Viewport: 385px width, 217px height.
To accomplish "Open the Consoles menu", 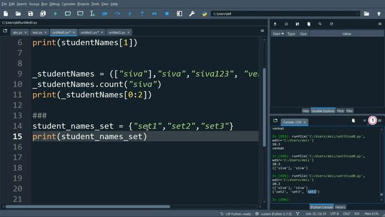I will 69,4.
